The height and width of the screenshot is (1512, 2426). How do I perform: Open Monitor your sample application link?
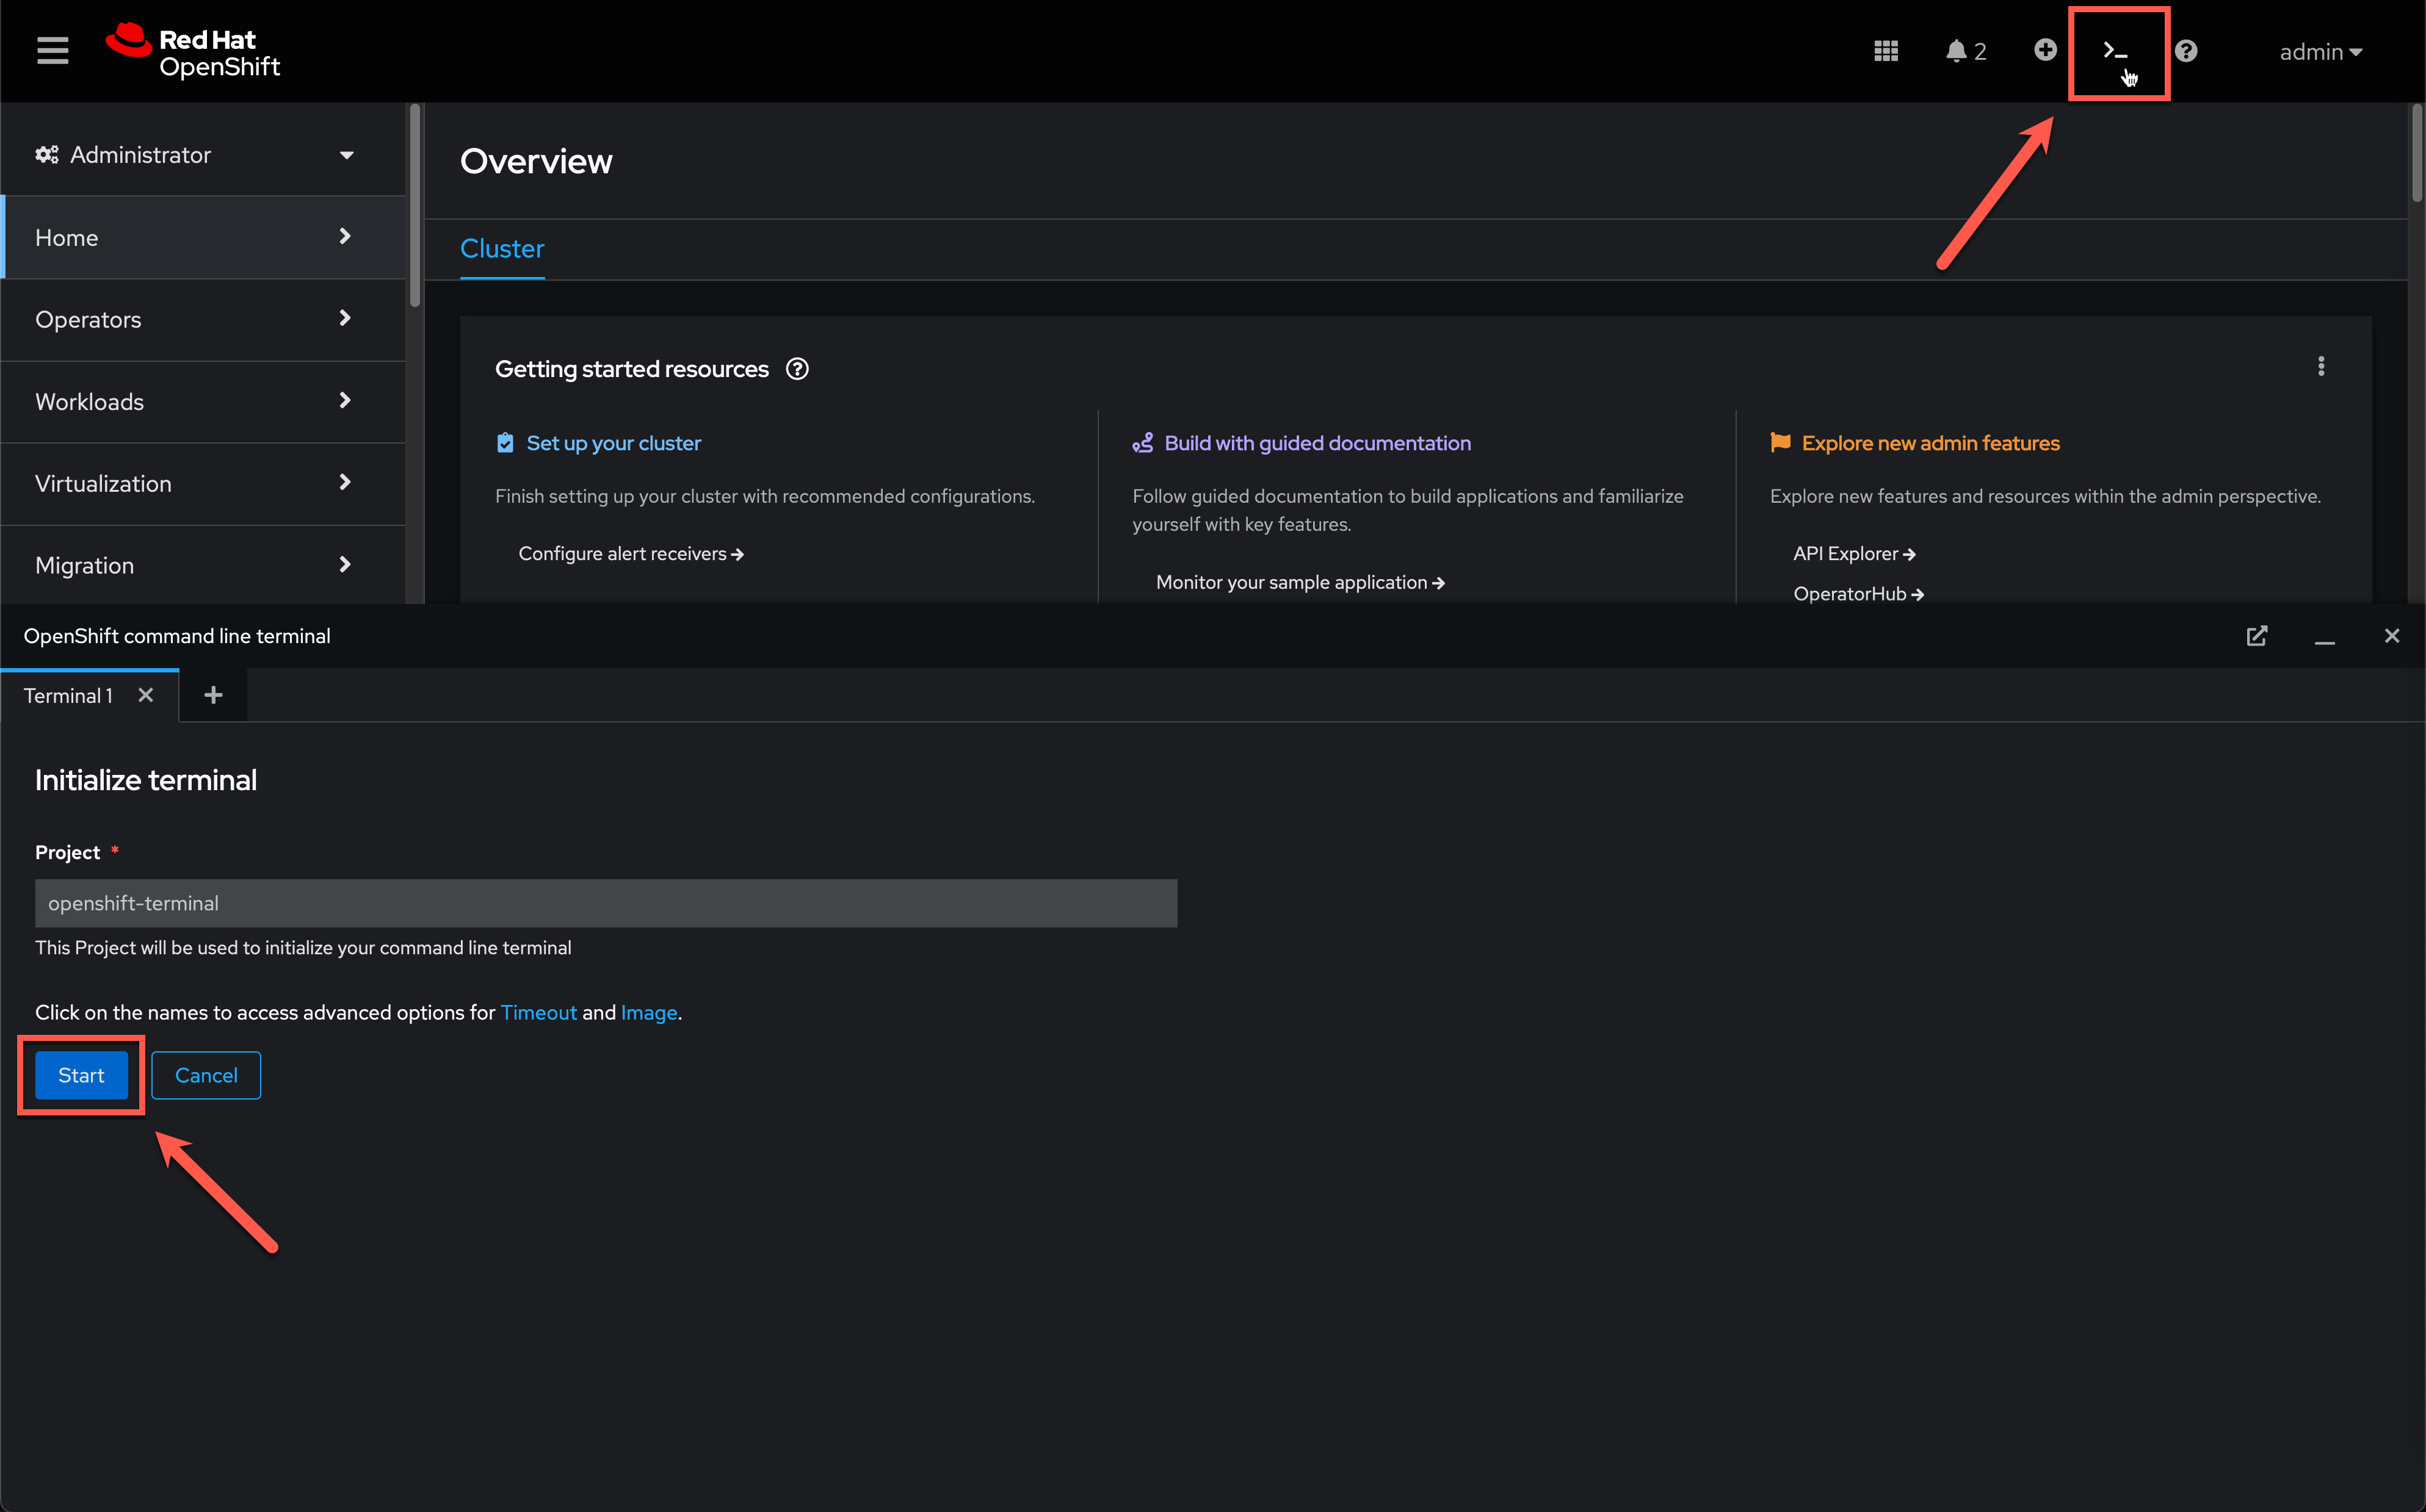tap(1300, 582)
